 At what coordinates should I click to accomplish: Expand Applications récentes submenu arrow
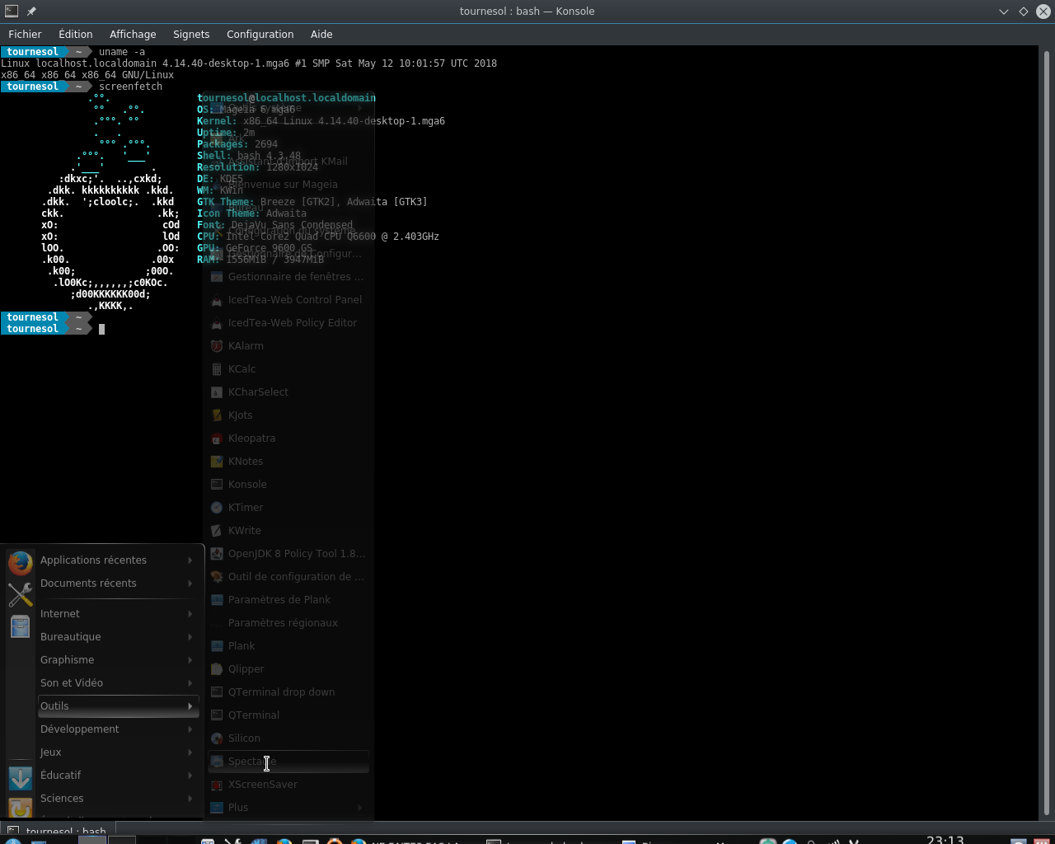tap(190, 560)
